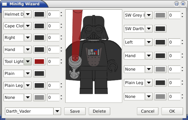188x120 pixels.
Task: Save the minifig preset
Action: [75, 111]
